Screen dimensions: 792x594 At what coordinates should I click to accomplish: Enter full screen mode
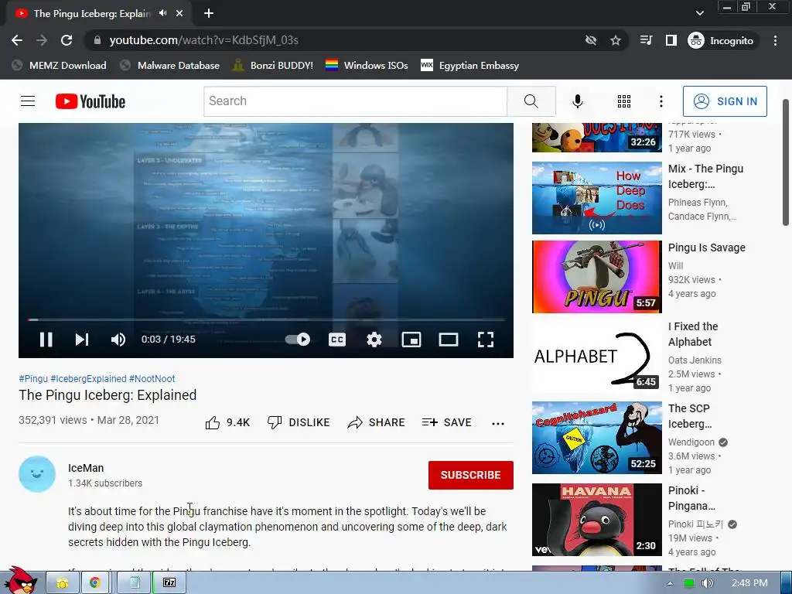click(x=486, y=340)
